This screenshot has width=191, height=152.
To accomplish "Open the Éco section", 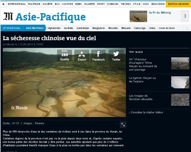I will [x=57, y=4].
